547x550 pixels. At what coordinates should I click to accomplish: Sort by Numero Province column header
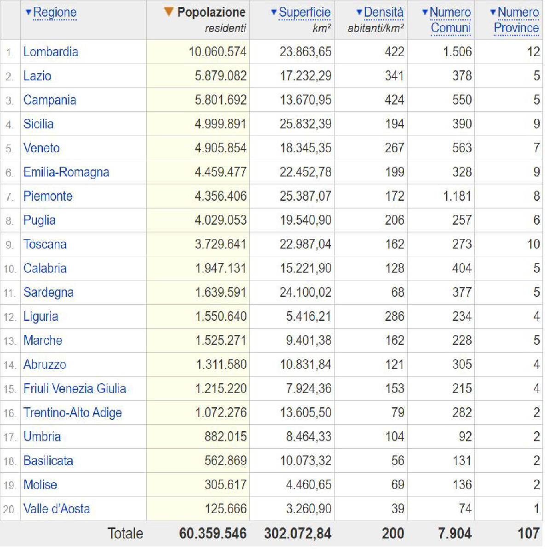[517, 20]
